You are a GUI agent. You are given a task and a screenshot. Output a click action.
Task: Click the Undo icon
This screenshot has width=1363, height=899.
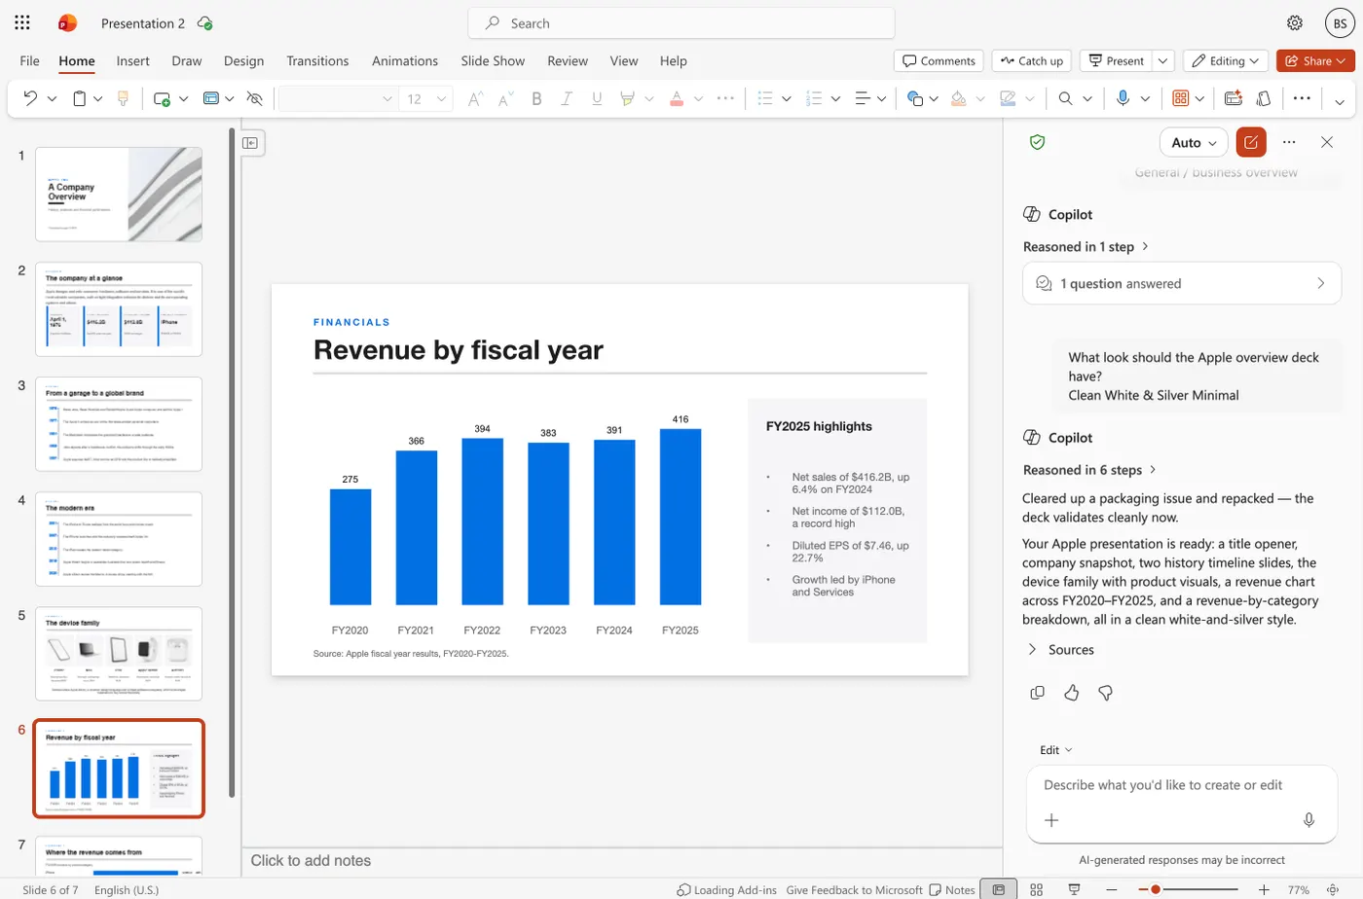pyautogui.click(x=30, y=98)
